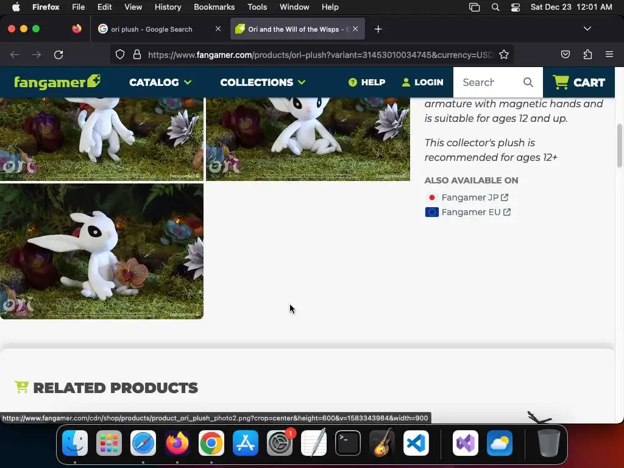Expand the COLLECTIONS dropdown menu
This screenshot has width=624, height=468.
point(263,82)
